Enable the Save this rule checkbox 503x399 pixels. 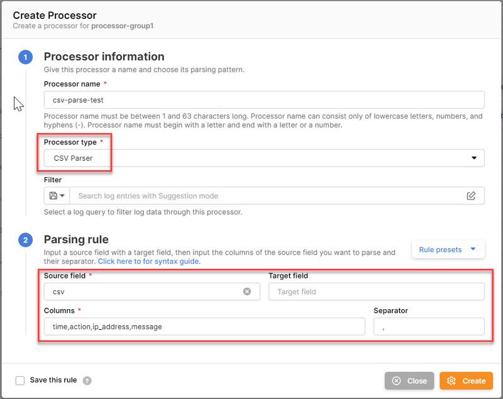tap(20, 380)
